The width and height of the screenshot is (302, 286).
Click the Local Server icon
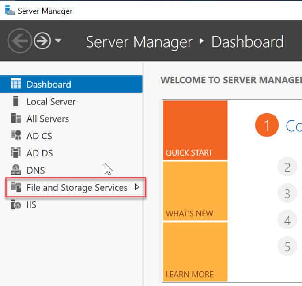[15, 101]
